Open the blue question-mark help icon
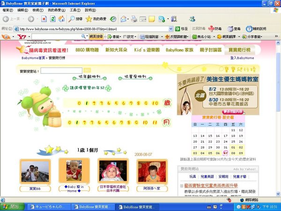Image resolution: width=281 pixels, height=211 pixels. [x=249, y=29]
